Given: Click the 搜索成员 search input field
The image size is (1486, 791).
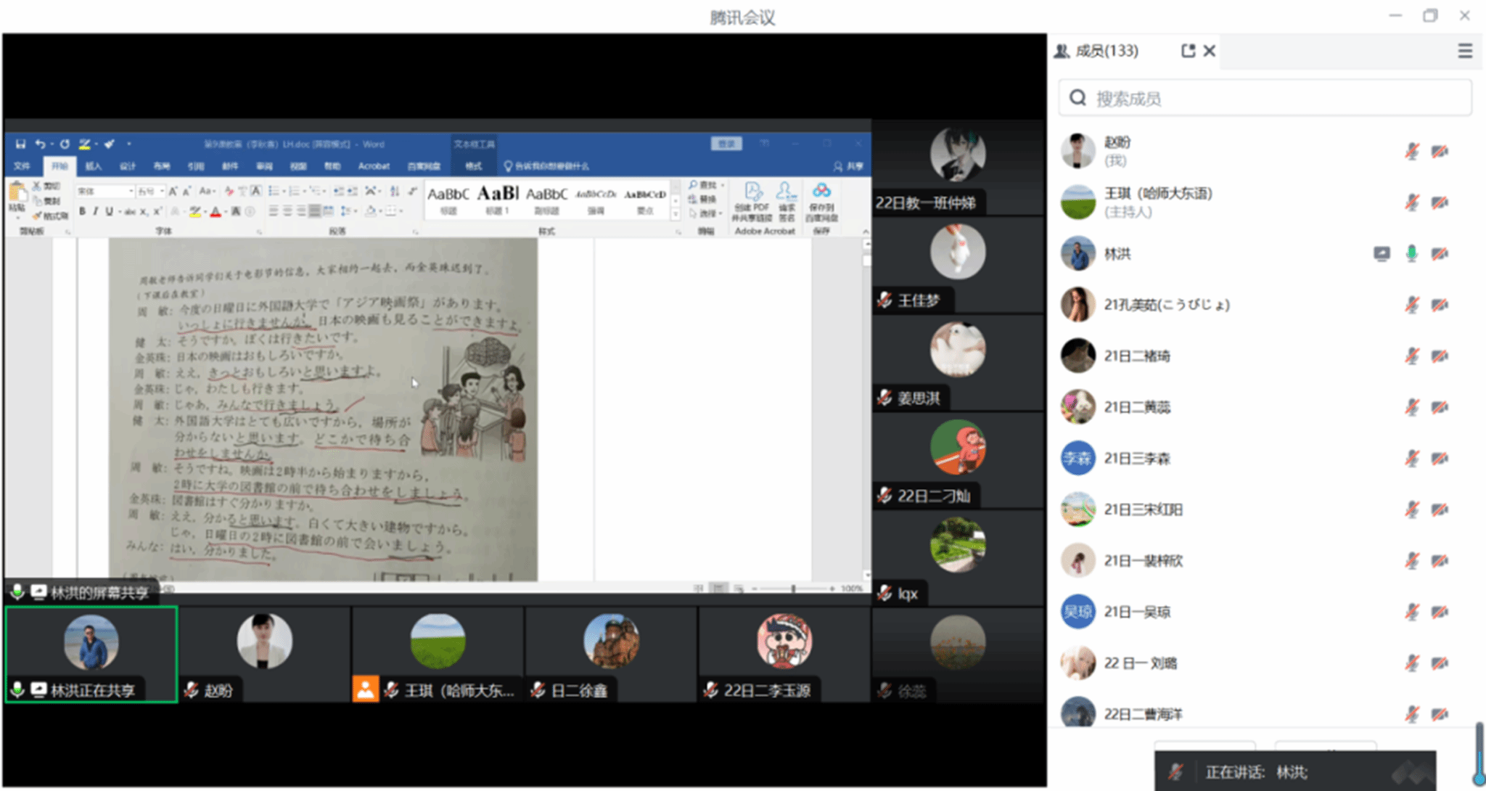Looking at the screenshot, I should click(x=1265, y=98).
